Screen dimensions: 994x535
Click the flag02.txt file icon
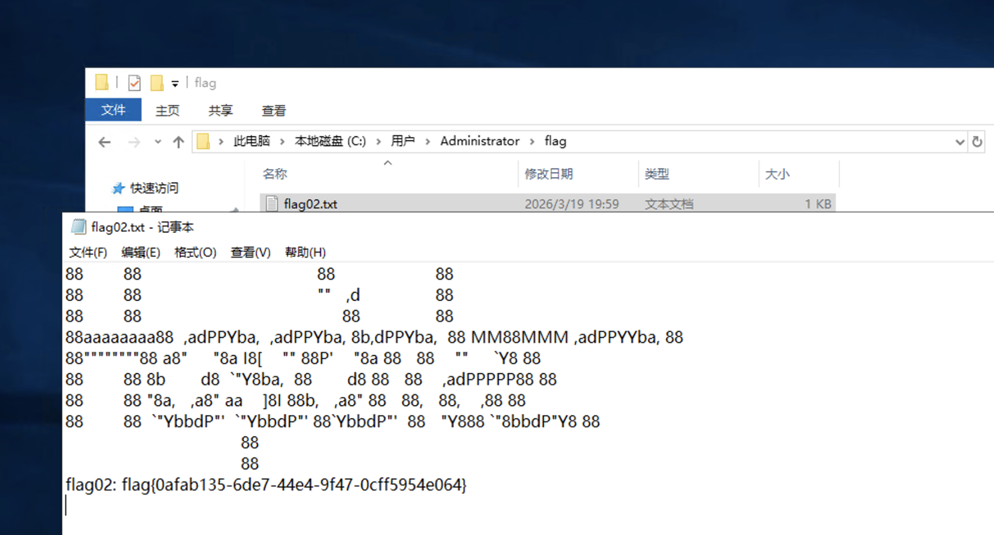coord(272,204)
